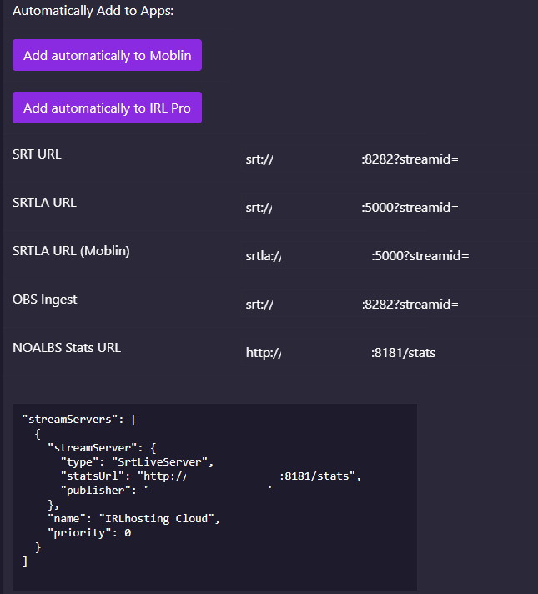Screen dimensions: 538x594
Task: Select the SRTLA URL (Moblin) label
Action: tap(71, 251)
